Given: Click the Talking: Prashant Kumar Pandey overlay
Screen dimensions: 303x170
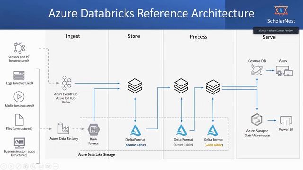Looking at the screenshot, I should point(276,30).
